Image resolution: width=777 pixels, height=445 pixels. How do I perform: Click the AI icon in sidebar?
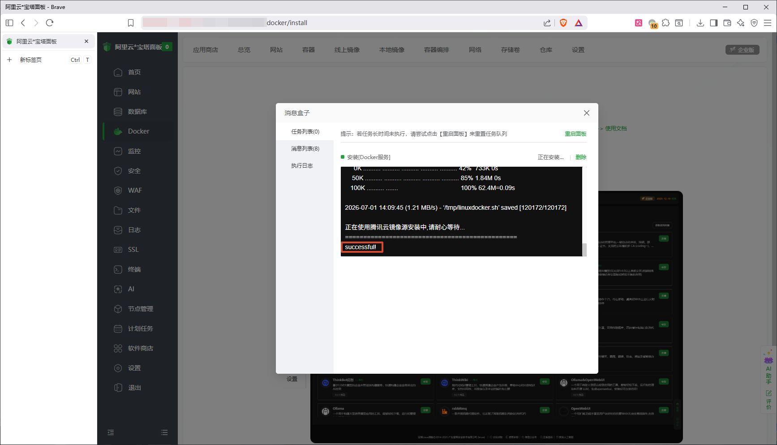118,289
